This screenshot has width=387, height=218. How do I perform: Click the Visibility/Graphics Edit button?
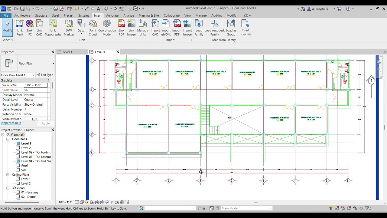35,119
